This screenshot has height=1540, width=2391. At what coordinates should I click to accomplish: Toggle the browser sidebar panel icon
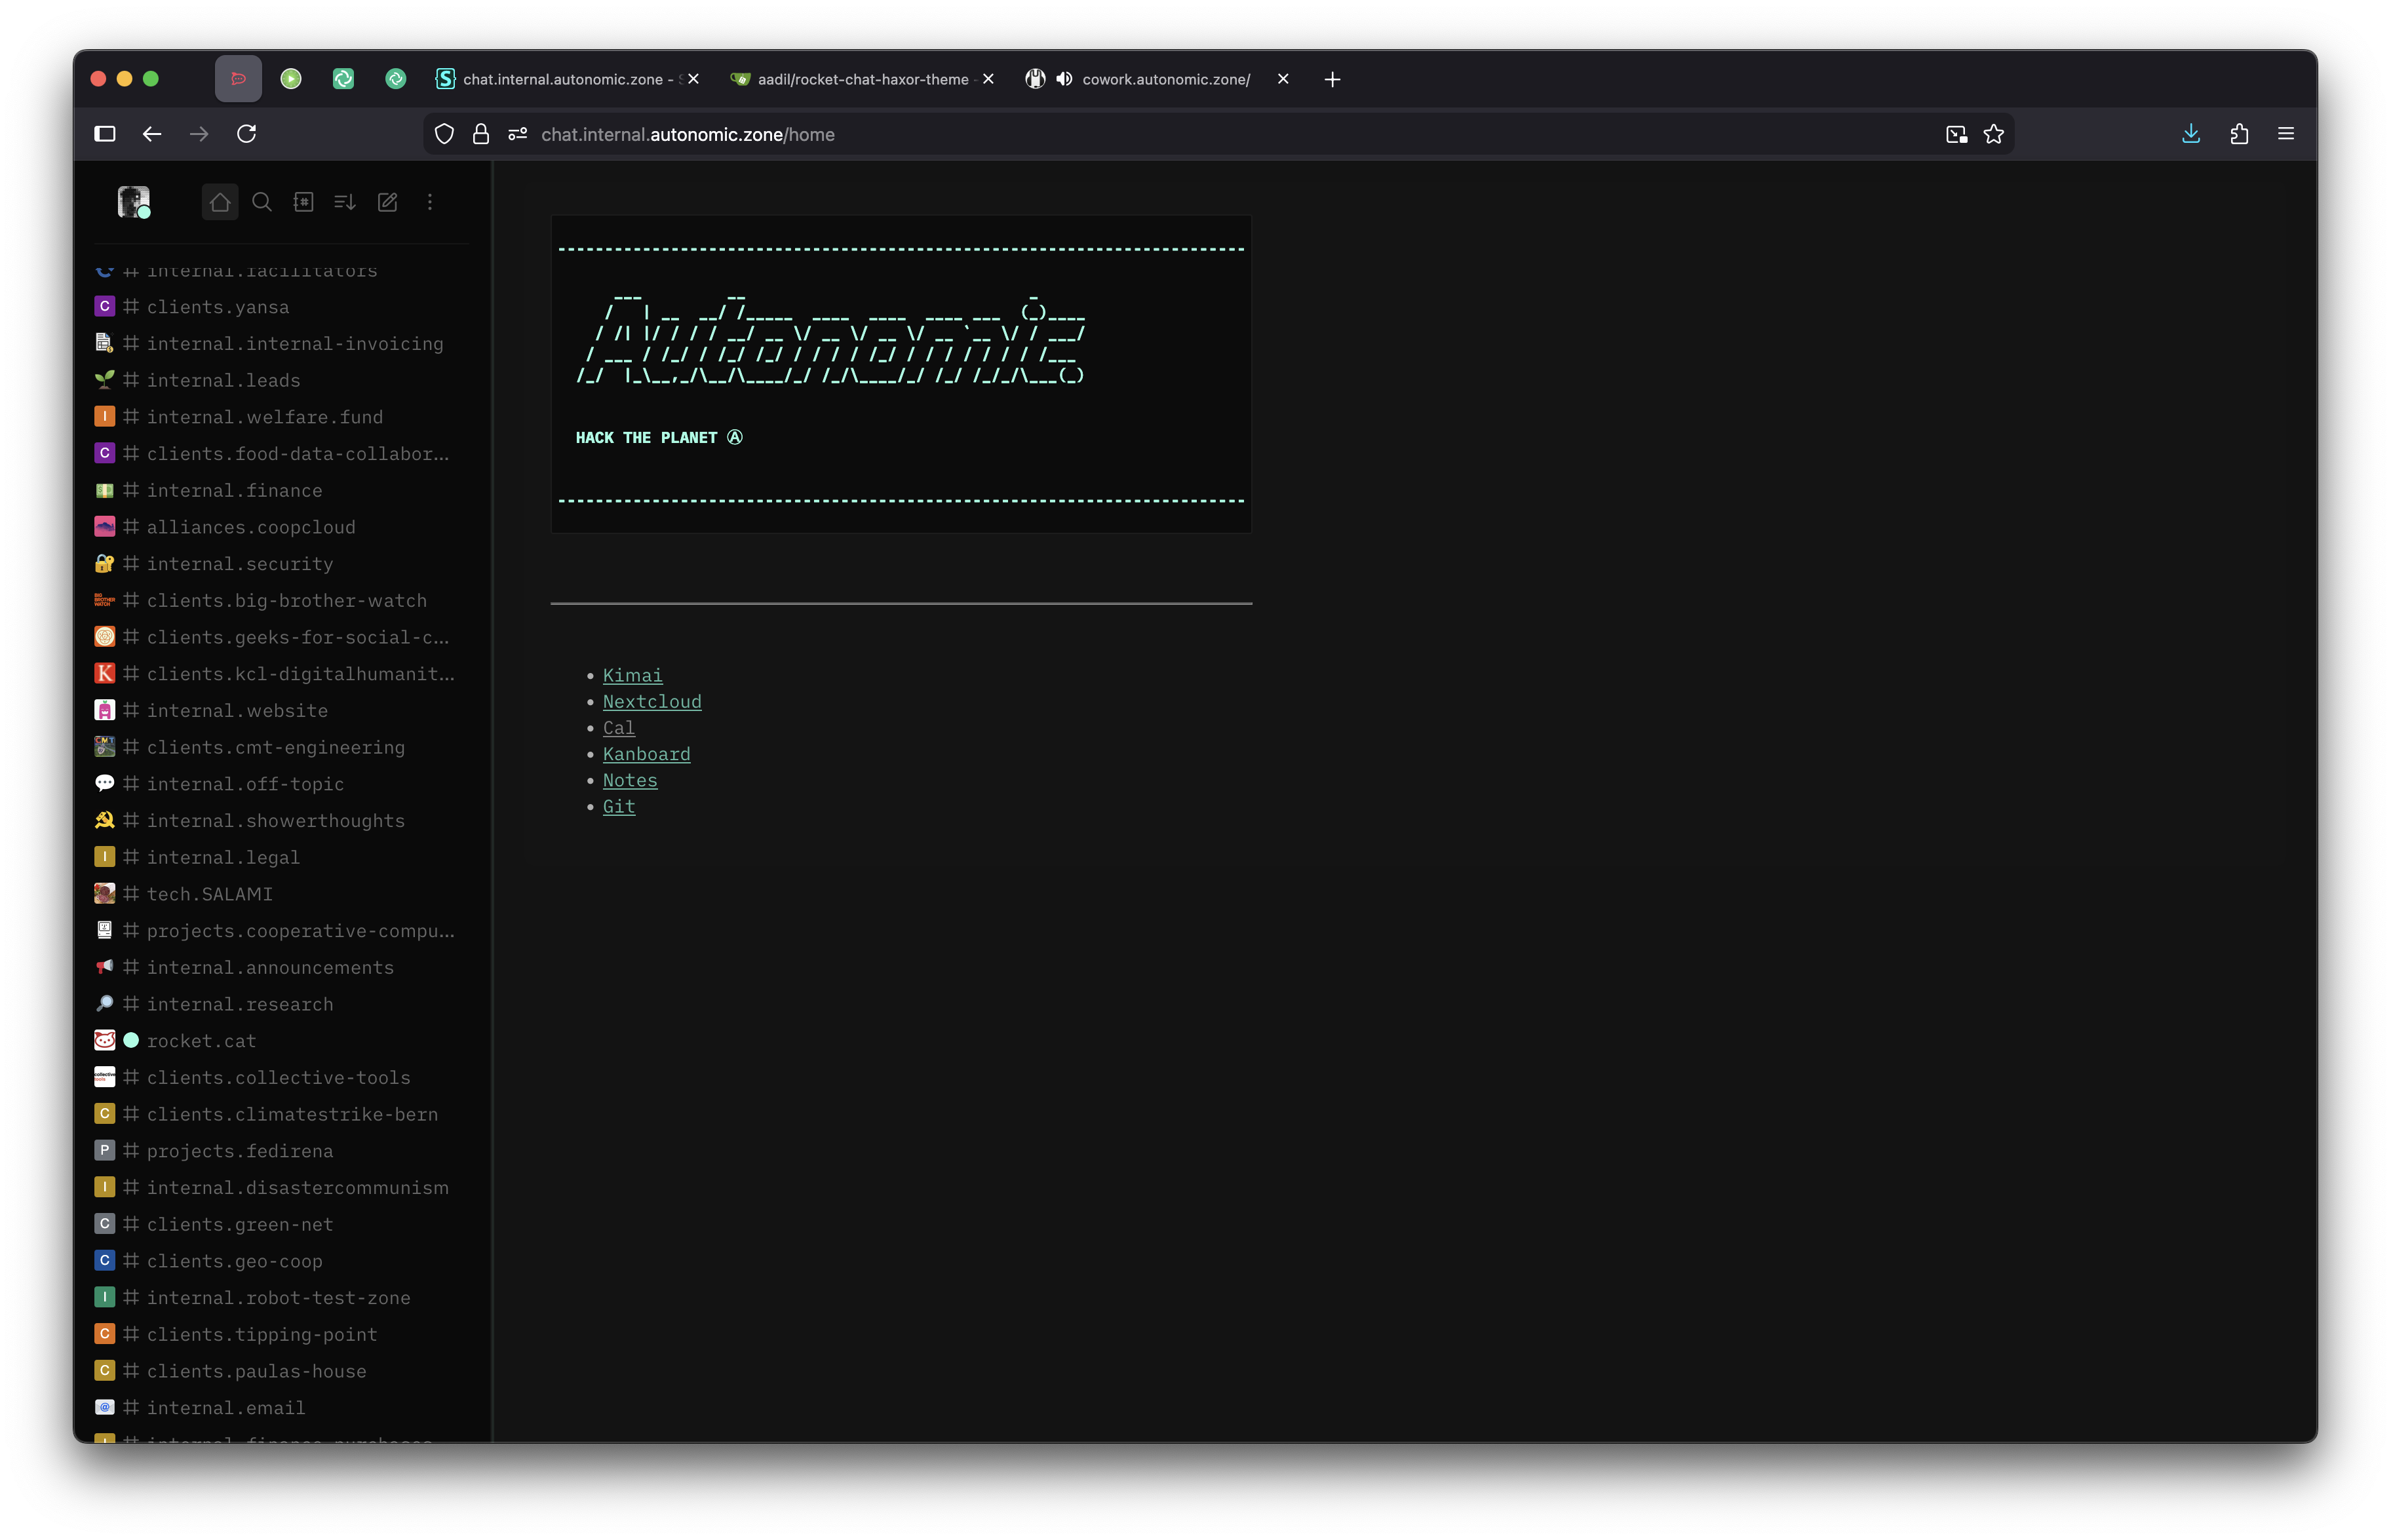pyautogui.click(x=105, y=134)
